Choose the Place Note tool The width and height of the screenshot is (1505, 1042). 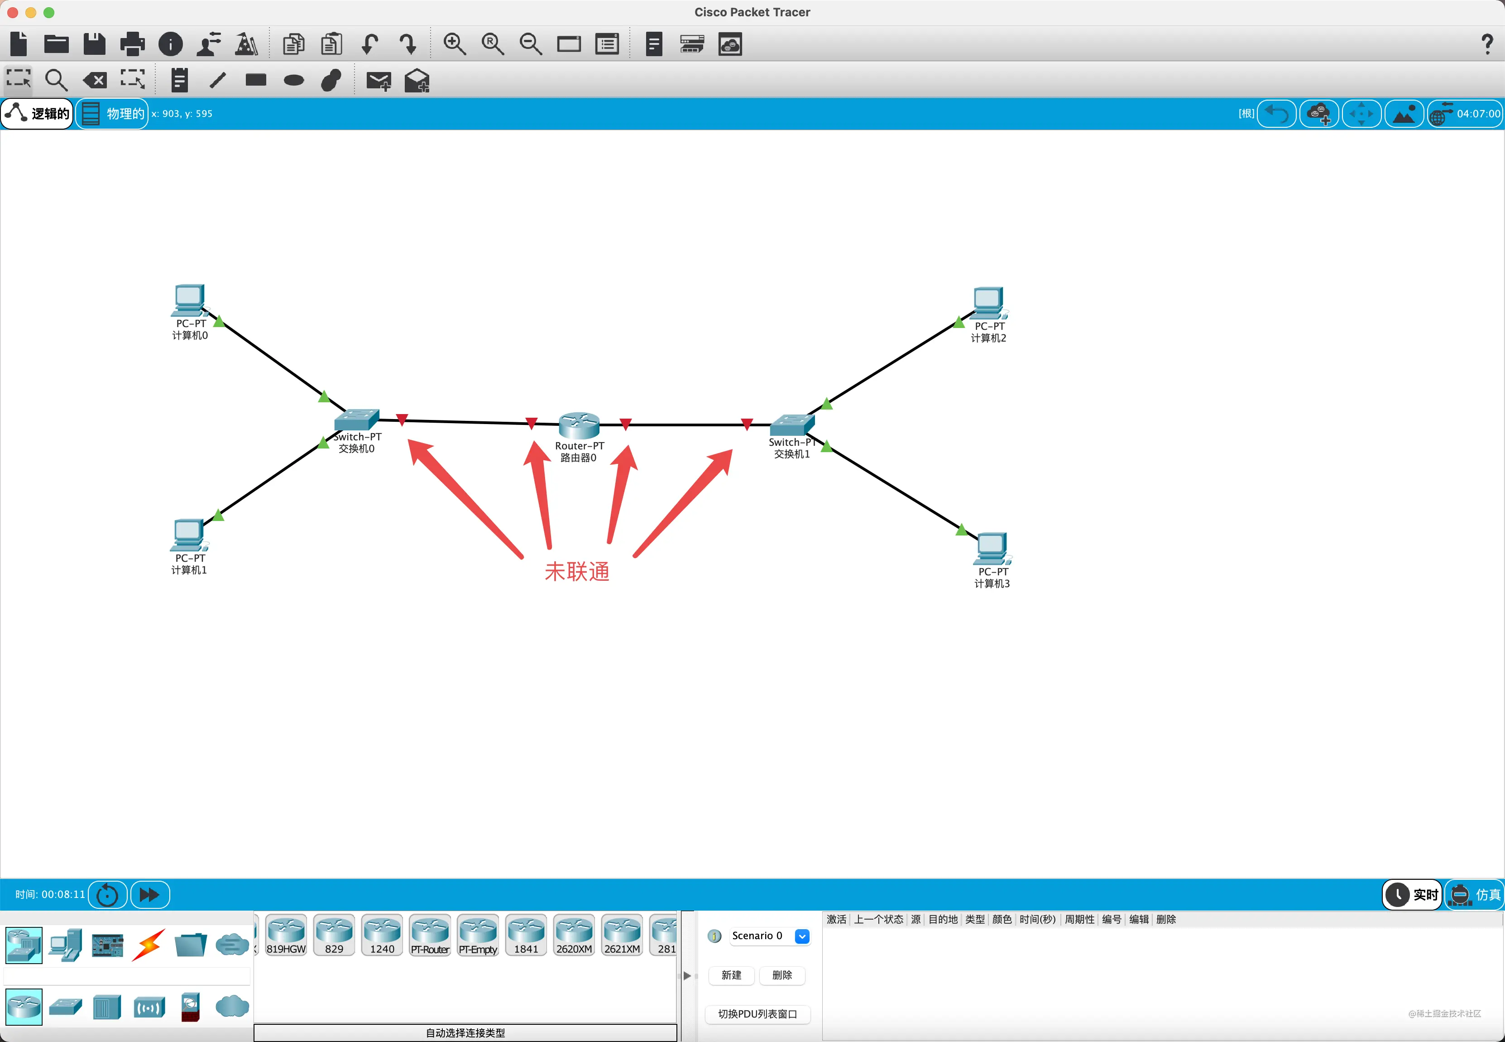[x=179, y=80]
